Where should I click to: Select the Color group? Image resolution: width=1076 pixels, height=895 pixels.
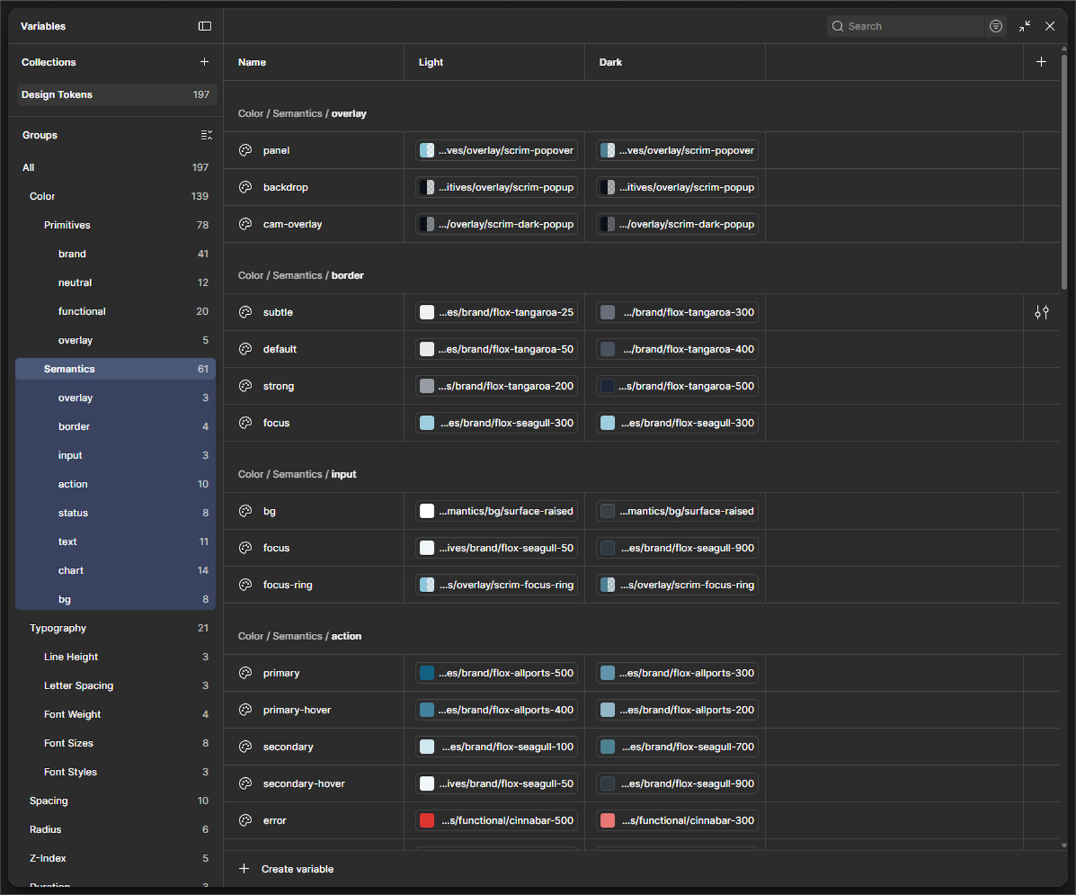point(116,196)
